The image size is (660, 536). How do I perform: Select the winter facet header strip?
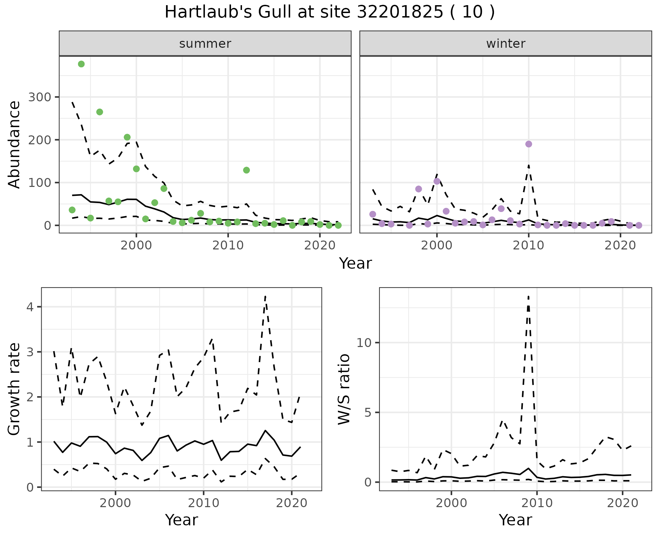pos(505,44)
